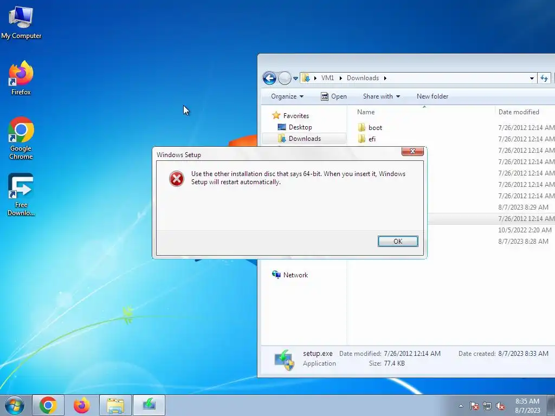Sort files by Date modified column
Screen dimensions: 555x416
pyautogui.click(x=519, y=112)
